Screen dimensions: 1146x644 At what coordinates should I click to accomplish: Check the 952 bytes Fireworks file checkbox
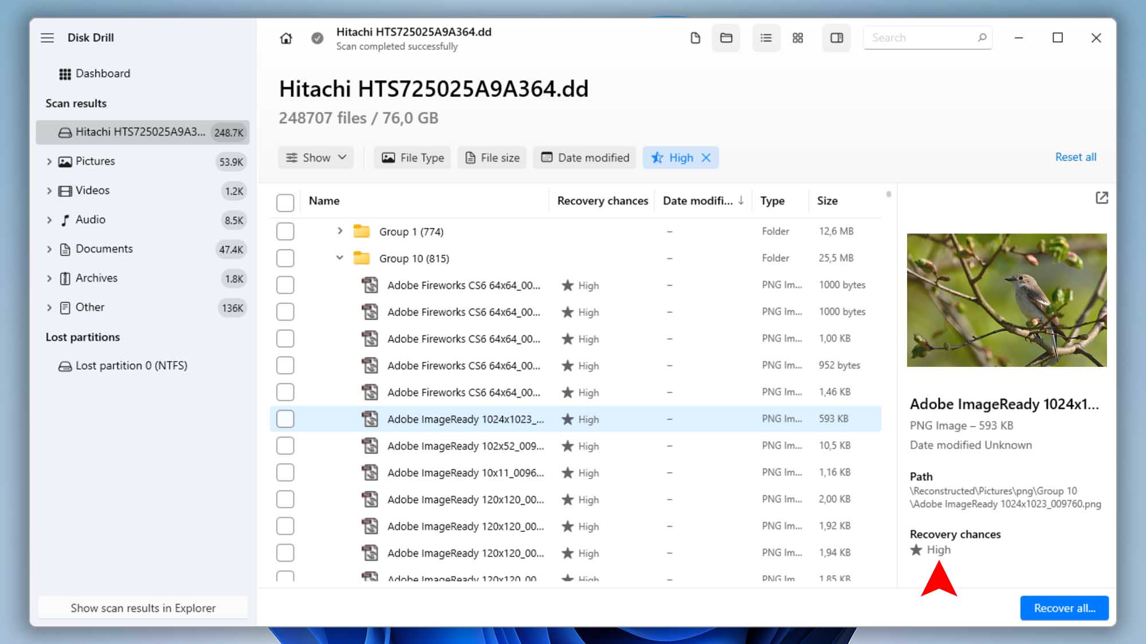pos(285,365)
